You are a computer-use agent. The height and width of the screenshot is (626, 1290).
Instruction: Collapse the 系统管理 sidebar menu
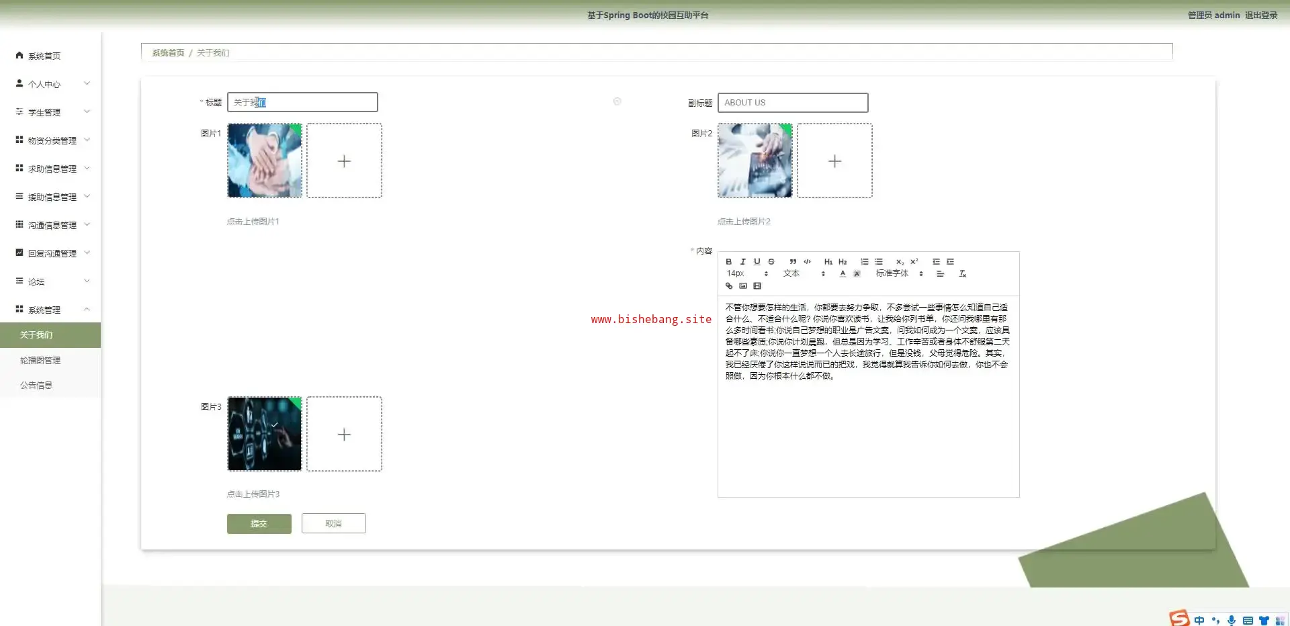point(50,310)
